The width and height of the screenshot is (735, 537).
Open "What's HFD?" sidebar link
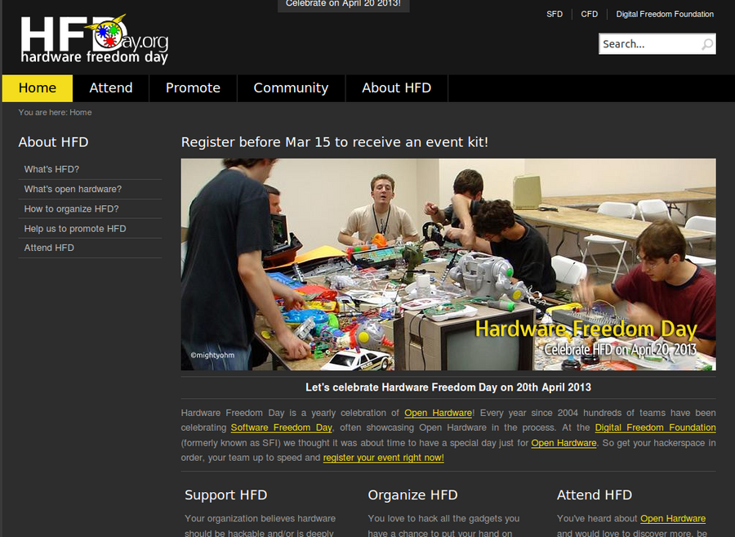point(51,169)
